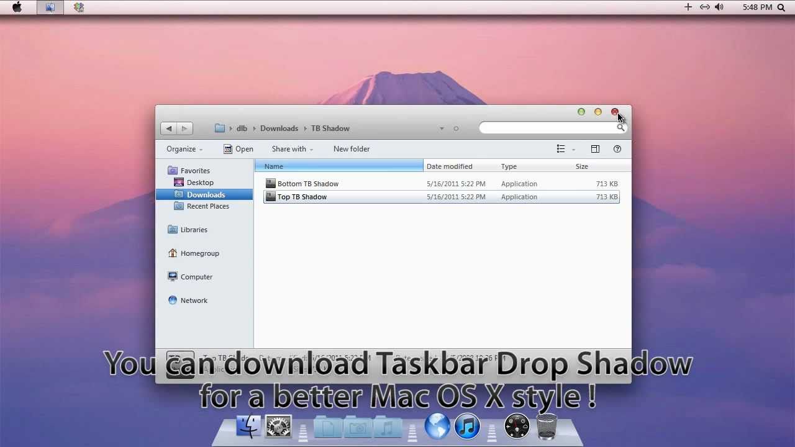Click the green window button
Screen dimensions: 795x447
581,112
